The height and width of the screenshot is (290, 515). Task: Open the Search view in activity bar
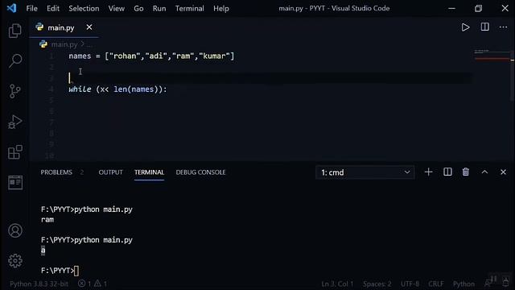tap(15, 61)
